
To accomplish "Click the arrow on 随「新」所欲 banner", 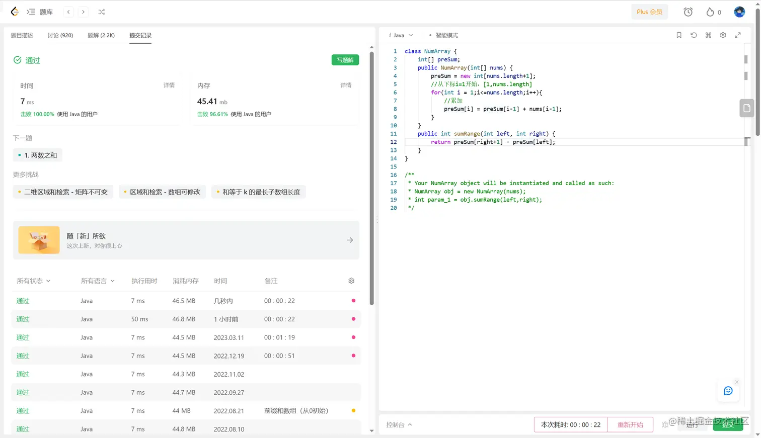I will coord(350,240).
